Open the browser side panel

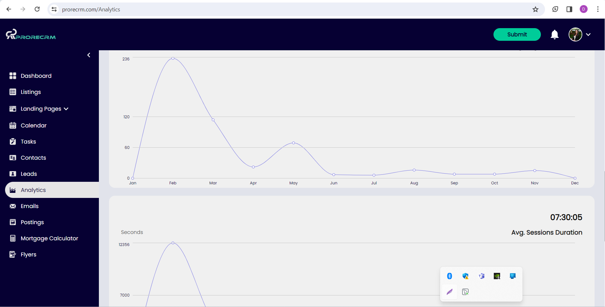(569, 9)
